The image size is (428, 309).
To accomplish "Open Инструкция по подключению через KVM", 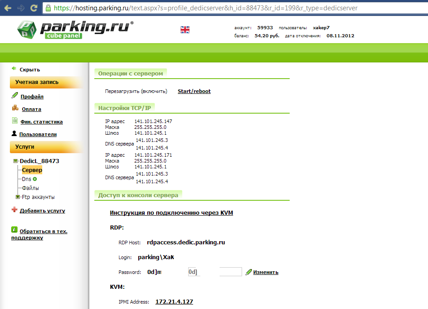I will [x=172, y=212].
